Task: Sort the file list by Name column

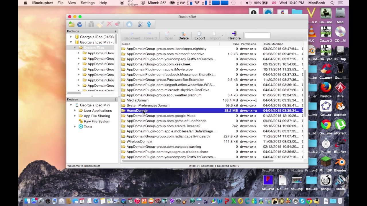Action: pyautogui.click(x=170, y=44)
